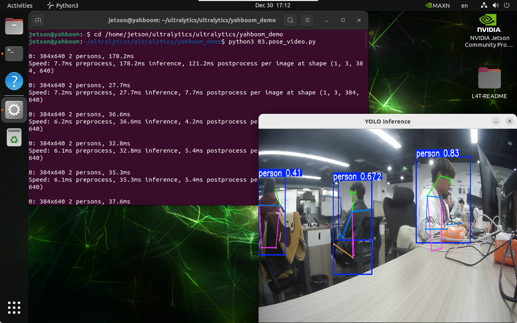517x323 pixels.
Task: Open the Trash icon in the dock
Action: (14, 137)
